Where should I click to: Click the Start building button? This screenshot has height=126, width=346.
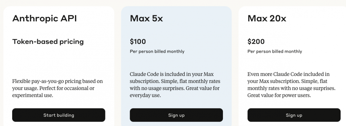59,115
